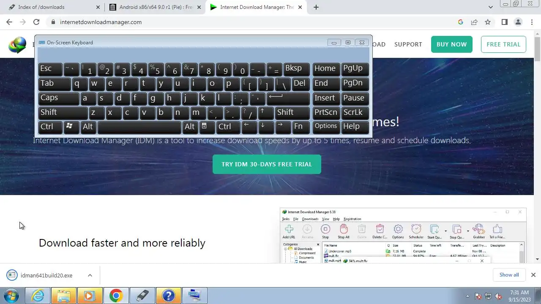Click the right arrow key on keyboard

pyautogui.click(x=283, y=127)
